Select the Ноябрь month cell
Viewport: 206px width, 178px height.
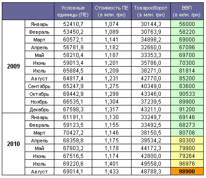point(39,101)
